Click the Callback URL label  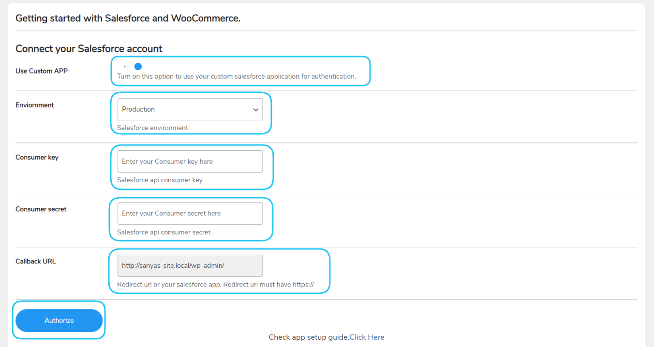click(x=36, y=261)
